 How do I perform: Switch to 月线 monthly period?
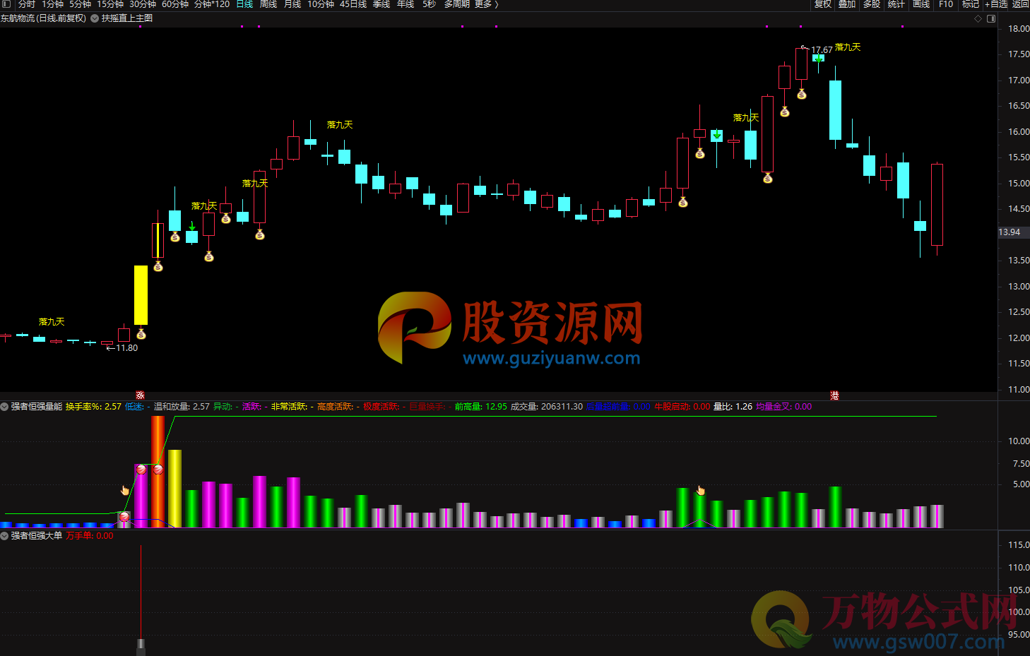click(292, 4)
